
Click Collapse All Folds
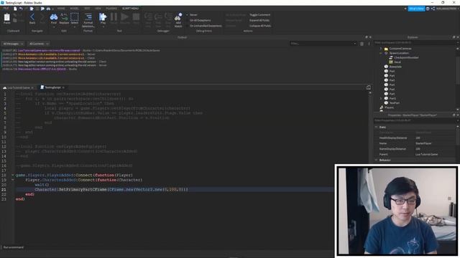click(x=260, y=26)
